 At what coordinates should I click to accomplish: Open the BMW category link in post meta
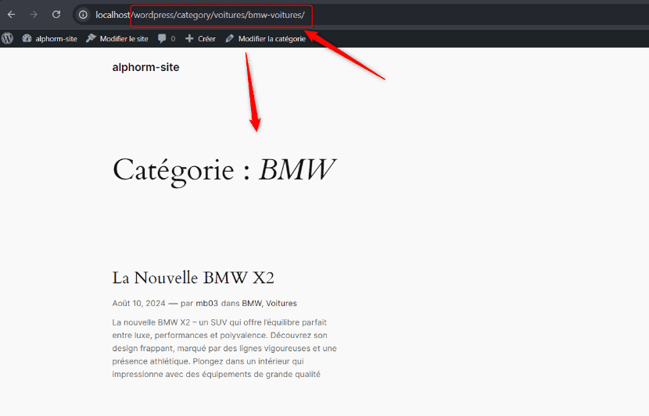pos(252,304)
